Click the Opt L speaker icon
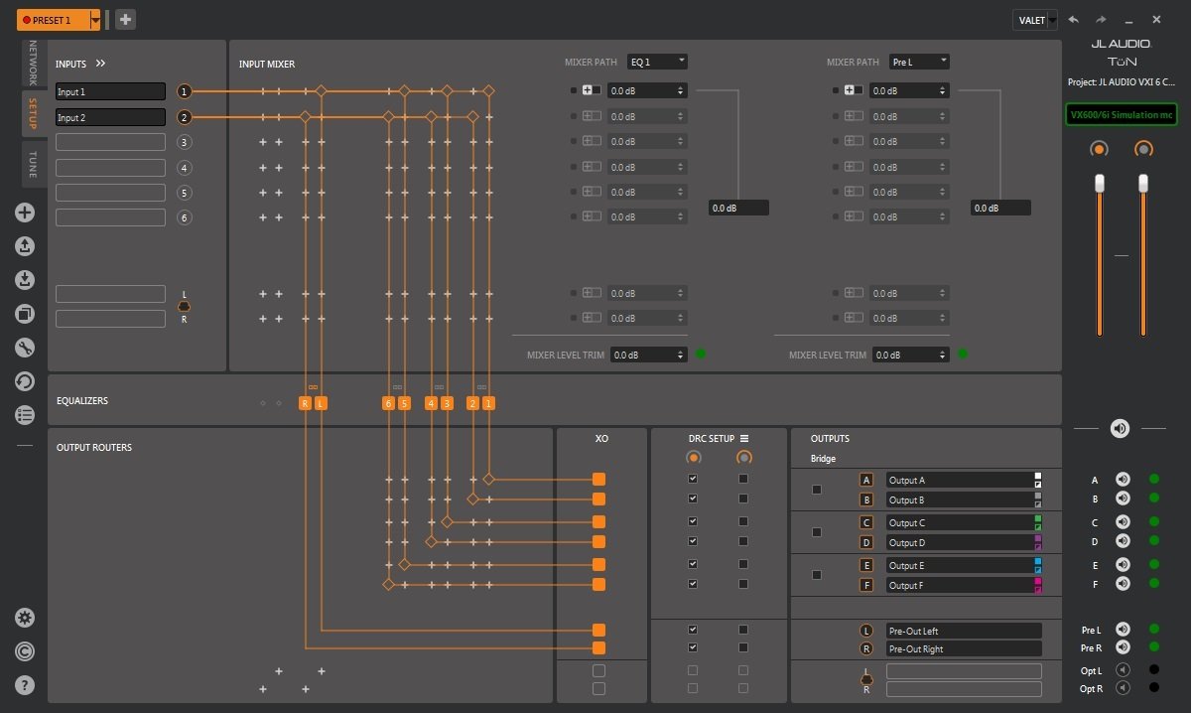 coord(1123,670)
